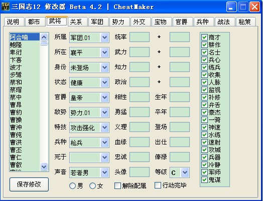Click the 保存修改 button

[29, 184]
